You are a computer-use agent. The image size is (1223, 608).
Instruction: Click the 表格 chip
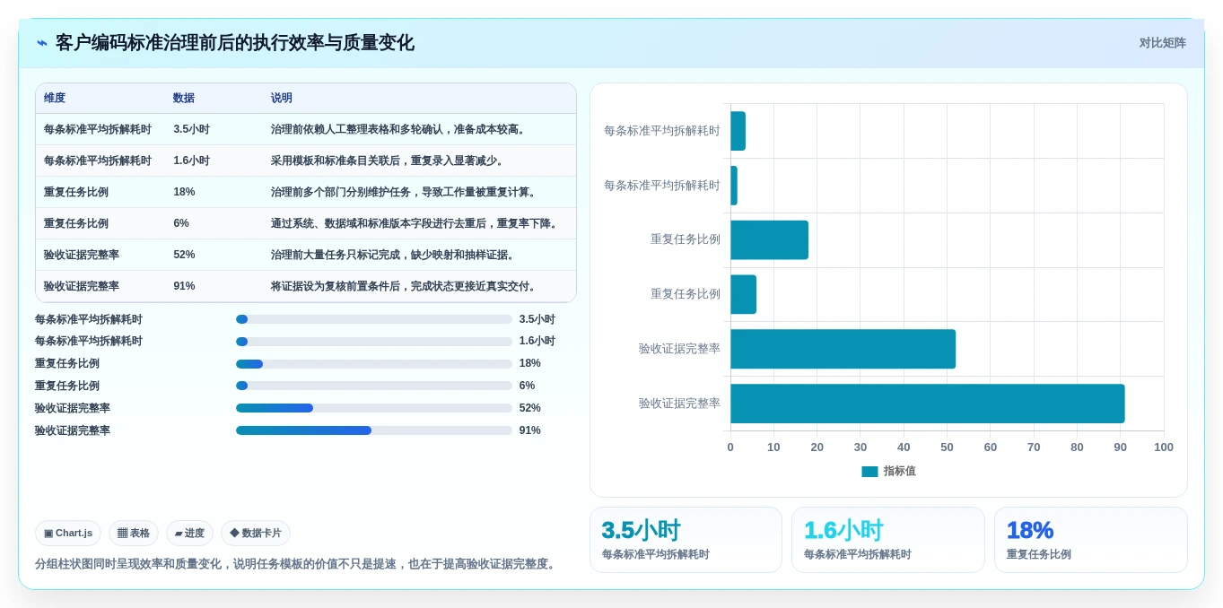click(x=134, y=533)
